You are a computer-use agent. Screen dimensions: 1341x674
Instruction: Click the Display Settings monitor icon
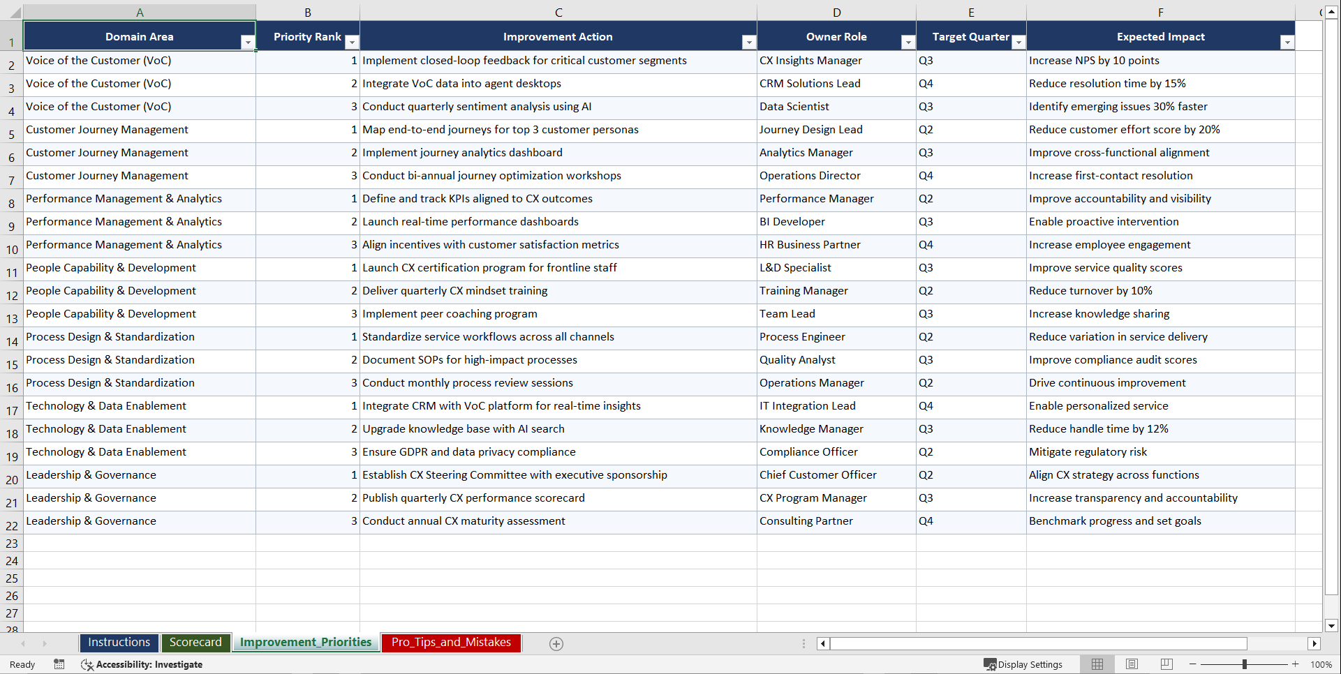[x=989, y=664]
